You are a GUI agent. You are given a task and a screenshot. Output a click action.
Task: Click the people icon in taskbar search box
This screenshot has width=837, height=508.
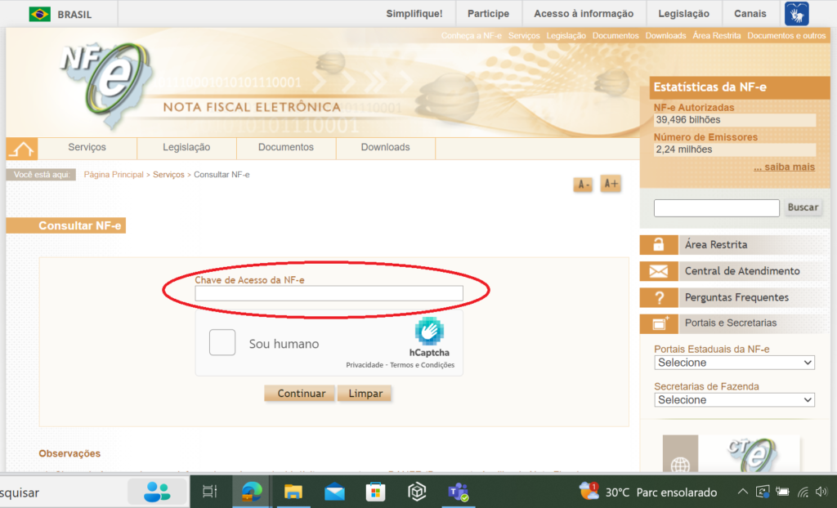click(x=157, y=492)
